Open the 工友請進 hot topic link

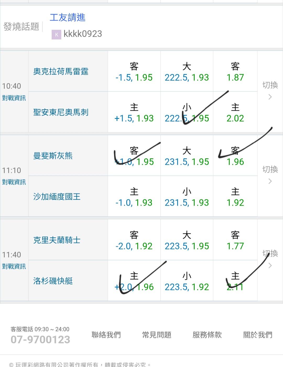pos(68,18)
